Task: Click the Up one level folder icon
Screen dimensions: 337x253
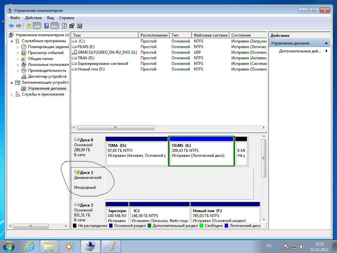Action: click(29, 26)
